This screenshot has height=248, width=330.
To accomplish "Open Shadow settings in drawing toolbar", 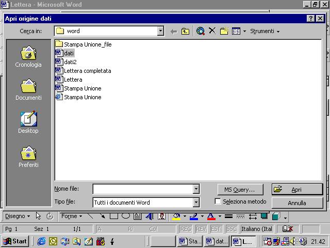I will (265, 216).
